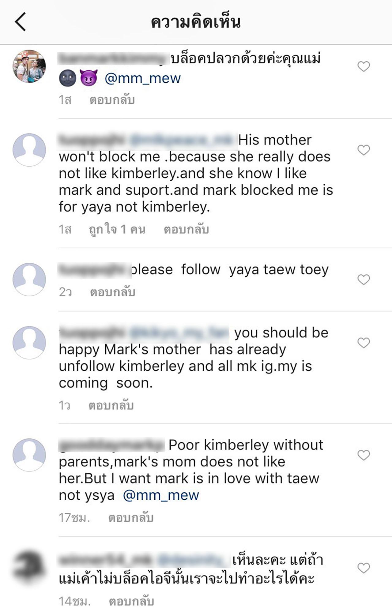Like the last Thai comment at the bottom
Viewport: 392px width, 616px height.
364,568
